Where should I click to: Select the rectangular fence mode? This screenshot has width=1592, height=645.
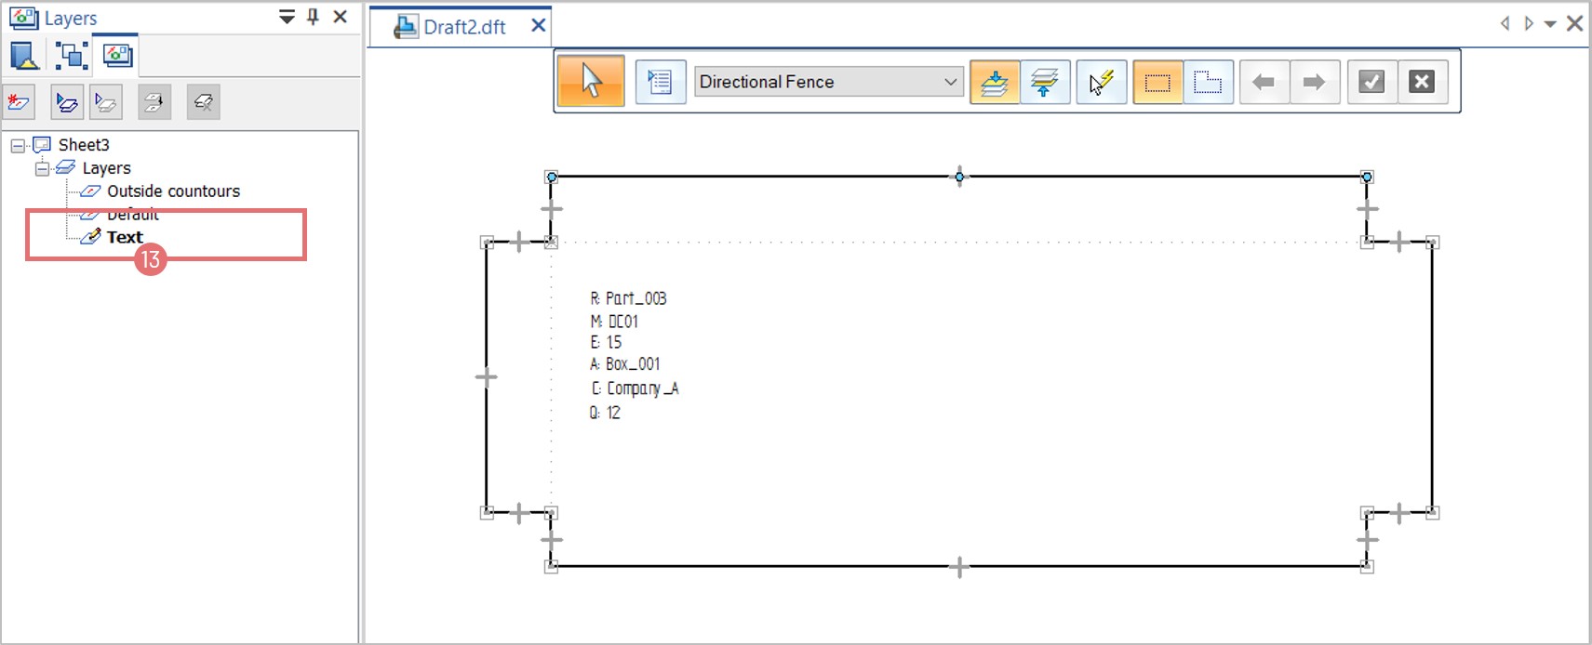tap(1157, 82)
